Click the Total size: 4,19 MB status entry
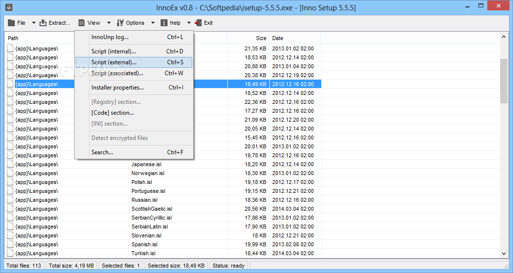Viewport: 513px width, 273px height. [71, 266]
